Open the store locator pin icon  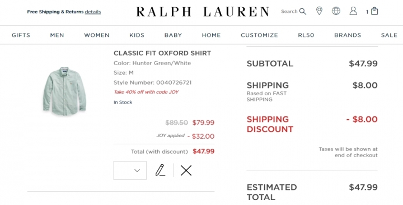[319, 11]
